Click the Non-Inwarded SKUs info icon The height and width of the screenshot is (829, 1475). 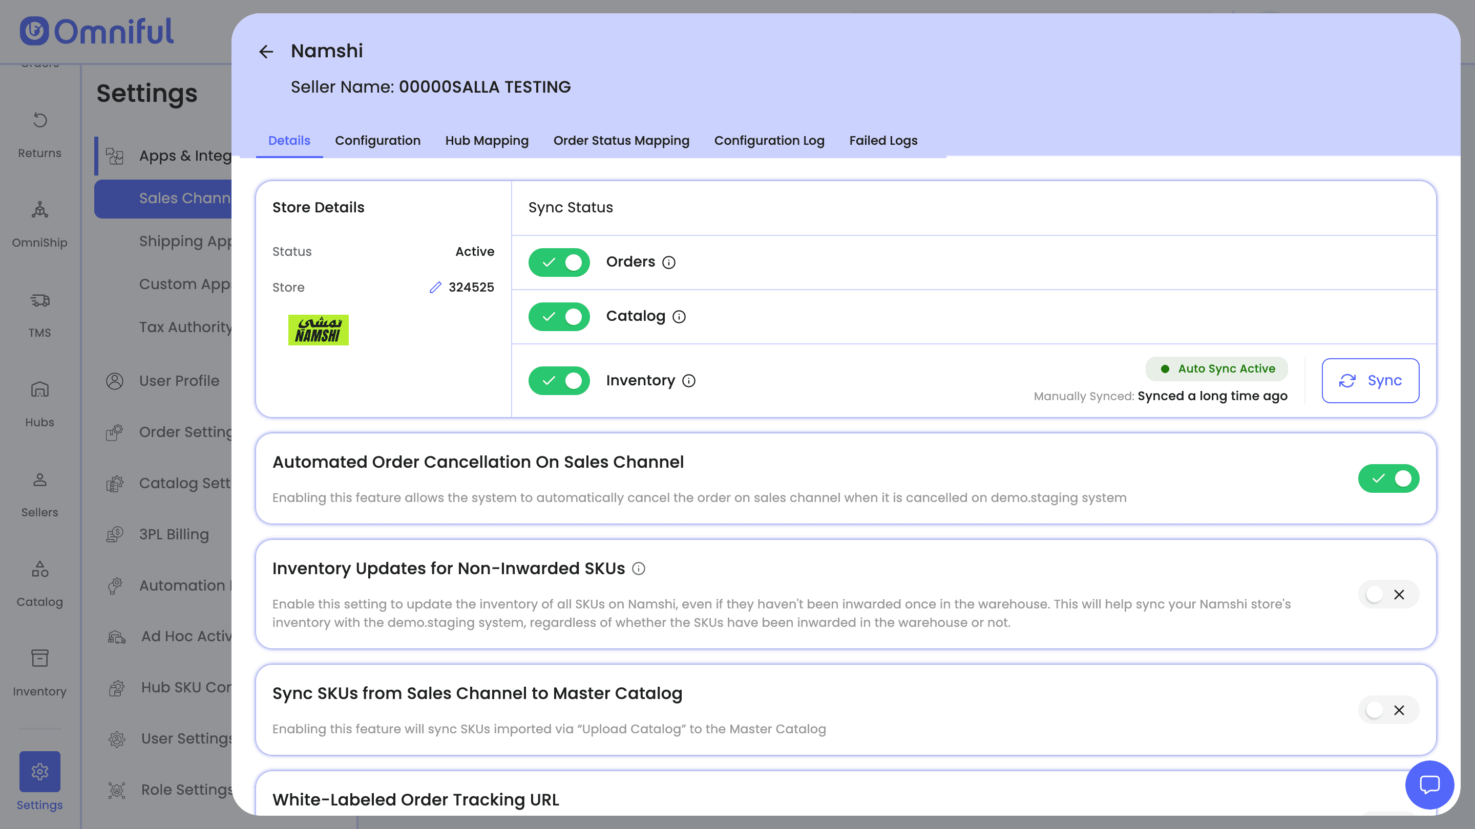click(639, 569)
